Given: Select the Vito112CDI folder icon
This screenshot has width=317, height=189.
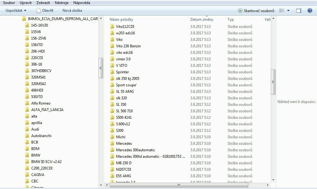Looking at the screenshot, I should click(x=112, y=27).
